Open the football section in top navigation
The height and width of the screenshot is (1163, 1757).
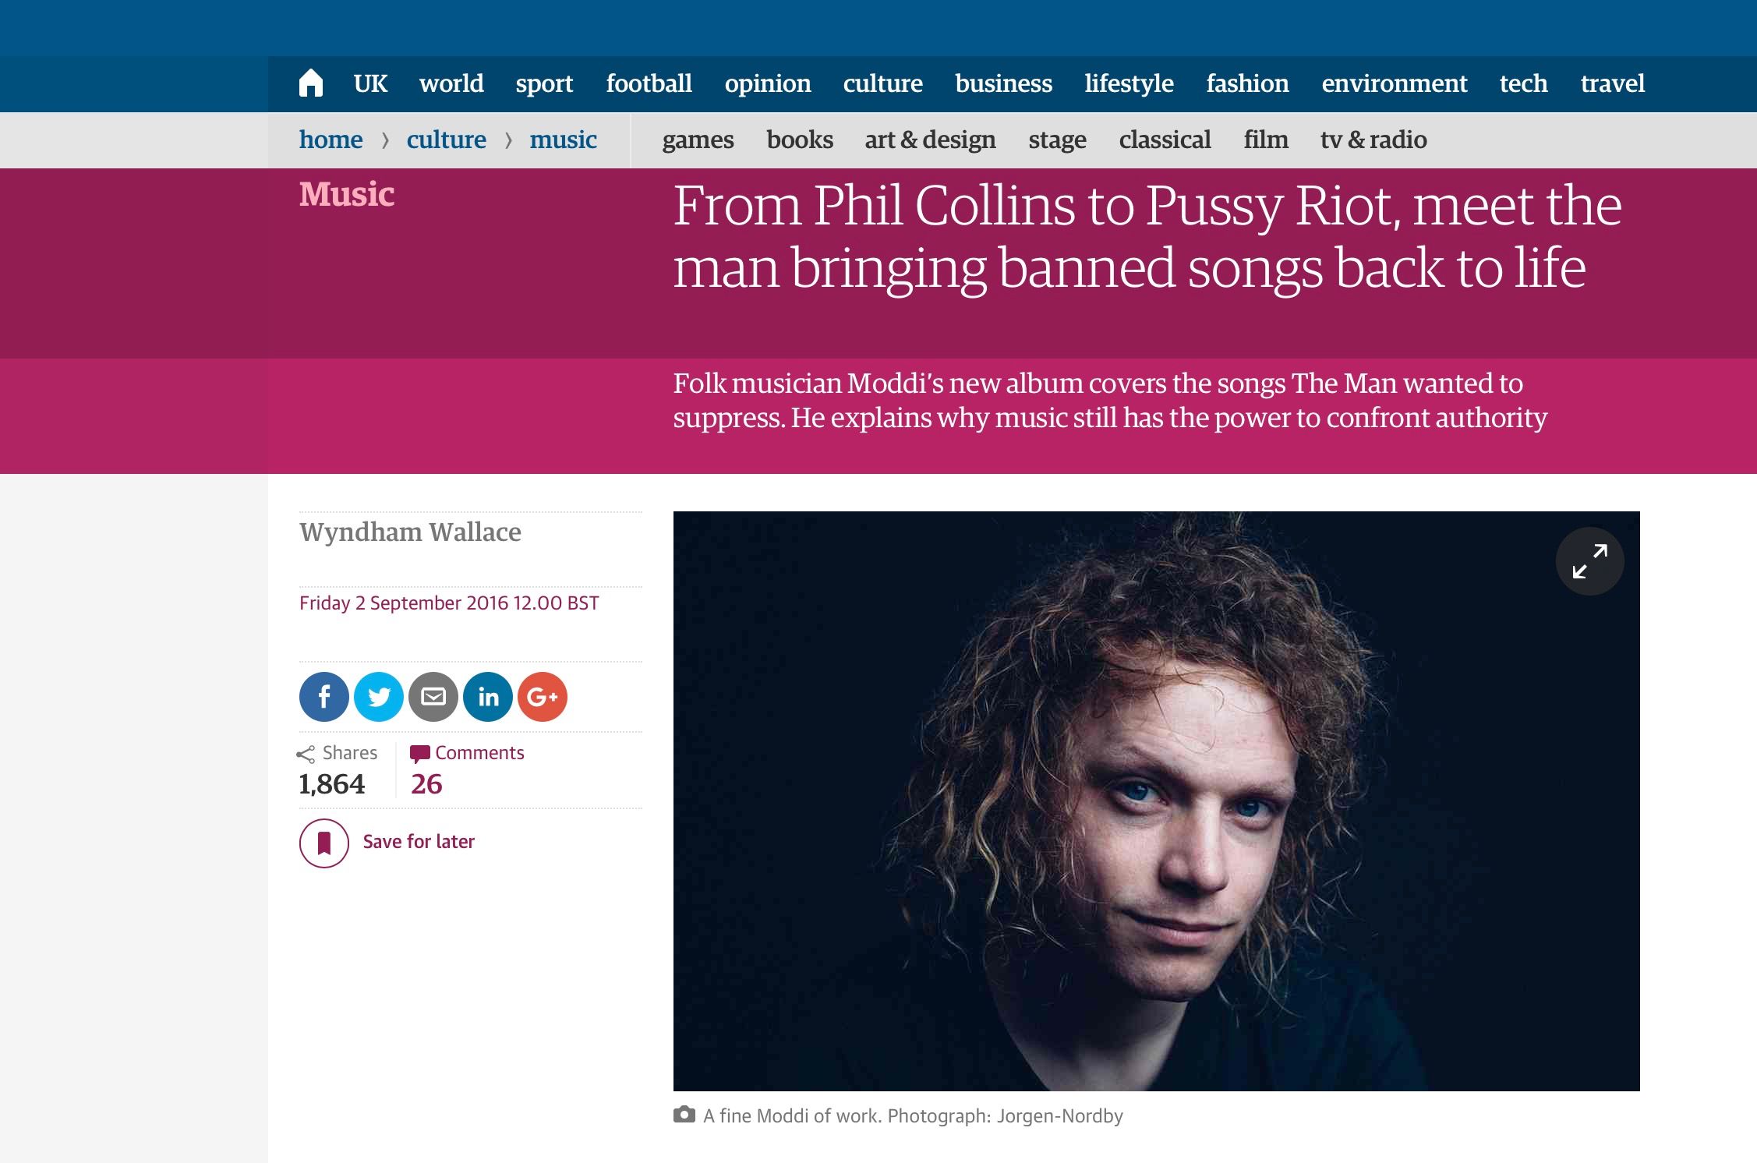click(649, 83)
